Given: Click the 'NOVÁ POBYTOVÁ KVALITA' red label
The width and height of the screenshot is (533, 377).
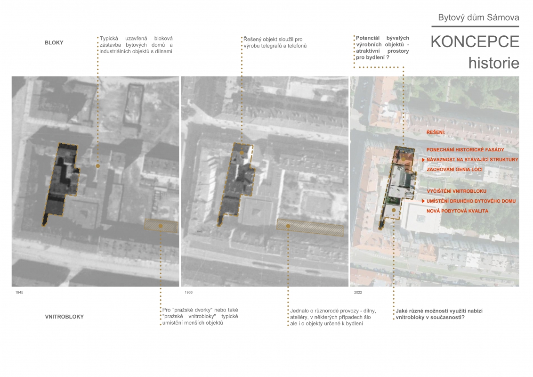Looking at the screenshot, I should [457, 211].
